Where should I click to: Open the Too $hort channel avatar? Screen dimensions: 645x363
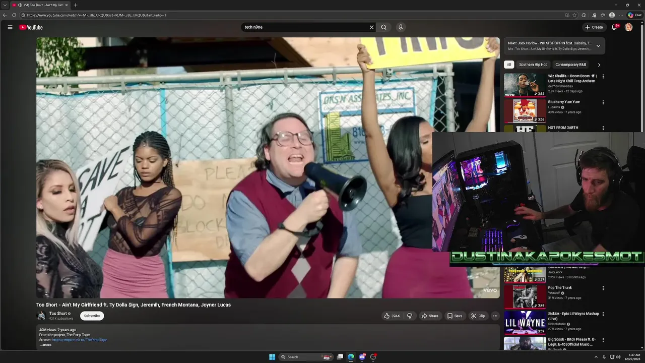click(x=41, y=316)
